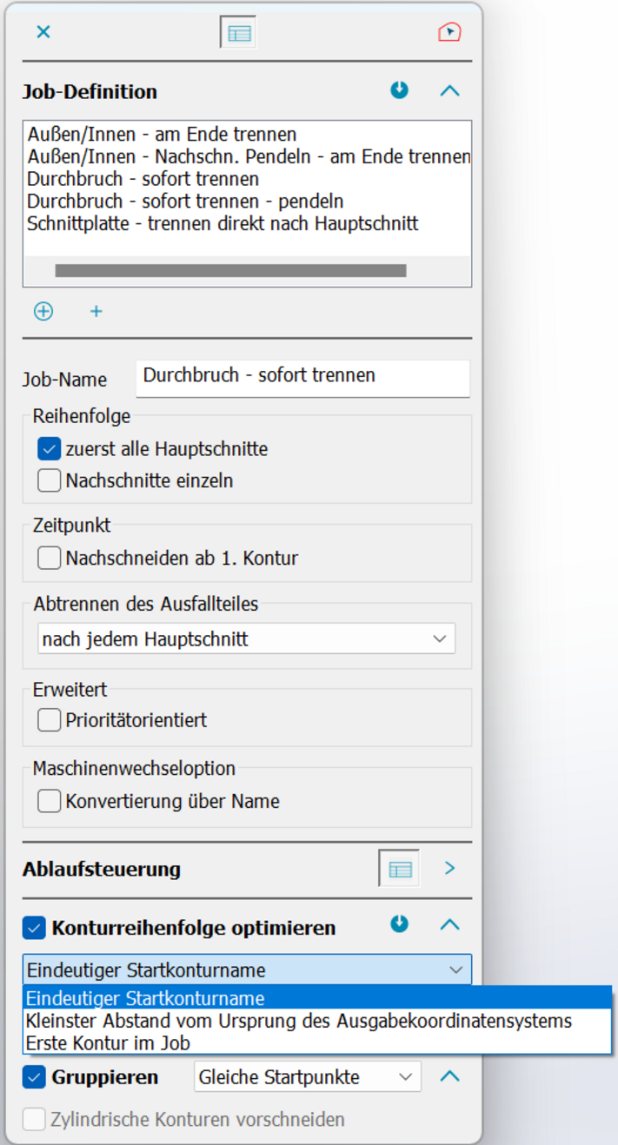Select 'Schnittplatte - trennen direkt nach Hauptschnitt' job

pyautogui.click(x=223, y=224)
